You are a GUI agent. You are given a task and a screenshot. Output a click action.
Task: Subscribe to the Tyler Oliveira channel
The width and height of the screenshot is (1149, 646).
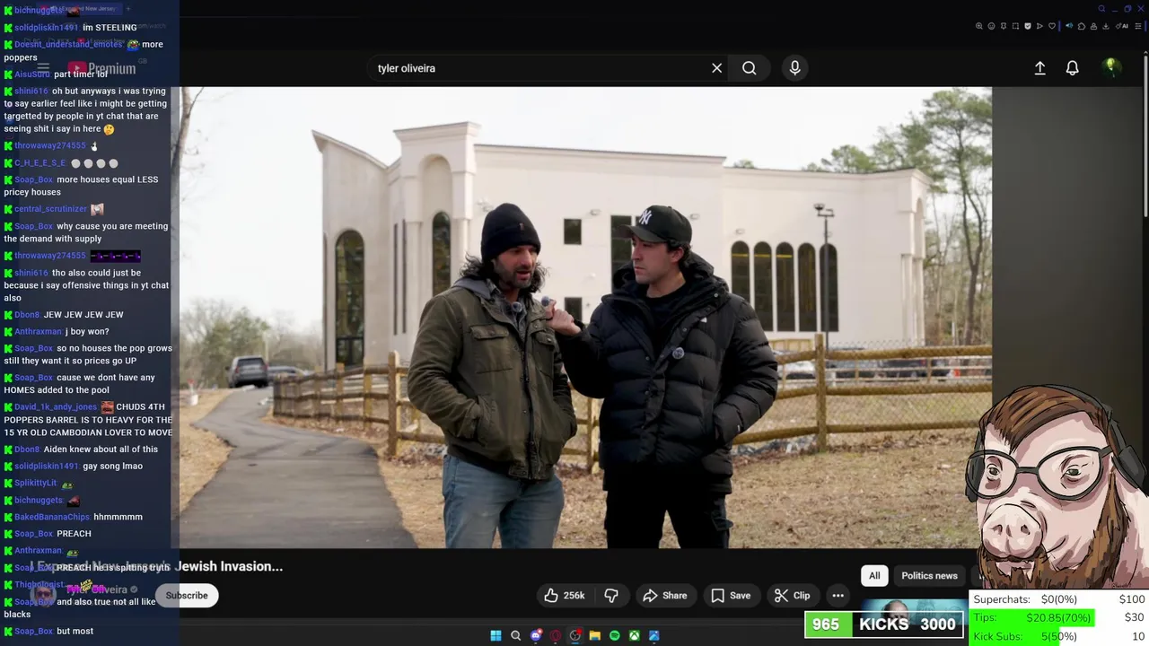[x=187, y=595]
